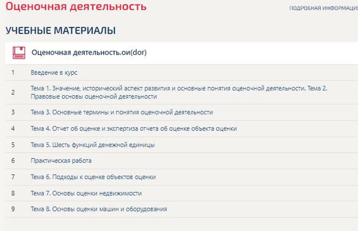Click row number 2 in the lesson list
Image resolution: width=358 pixels, height=231 pixels.
tap(13, 92)
